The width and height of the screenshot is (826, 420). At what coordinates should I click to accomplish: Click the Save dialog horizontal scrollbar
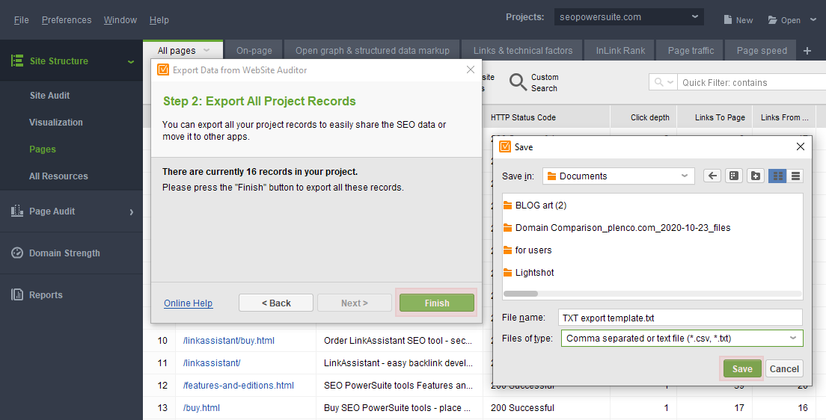click(x=521, y=293)
